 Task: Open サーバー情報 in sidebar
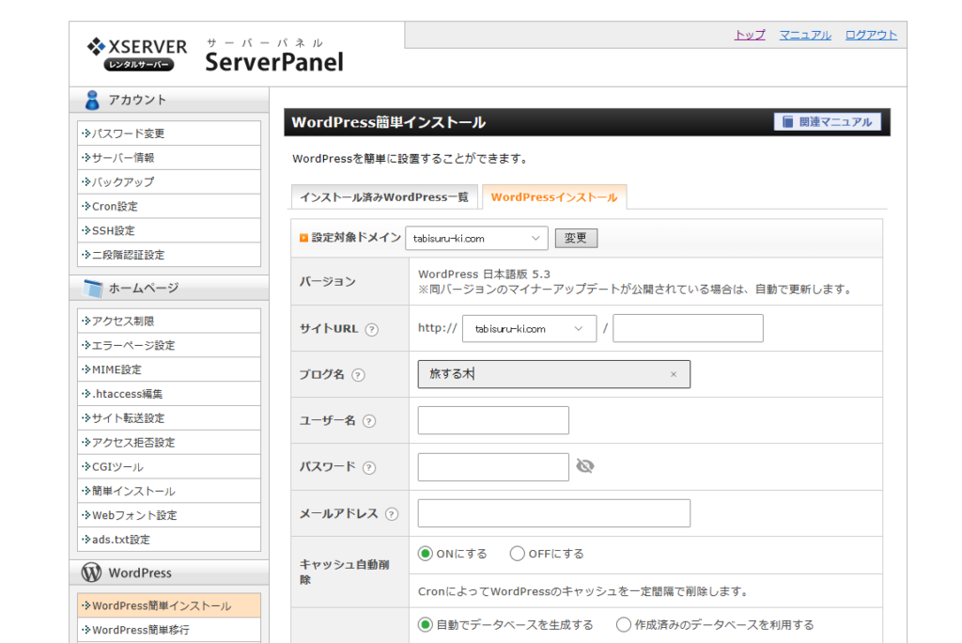point(169,157)
